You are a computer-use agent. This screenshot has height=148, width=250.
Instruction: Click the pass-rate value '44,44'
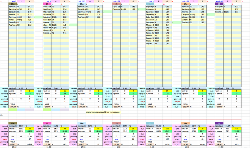[194, 126]
